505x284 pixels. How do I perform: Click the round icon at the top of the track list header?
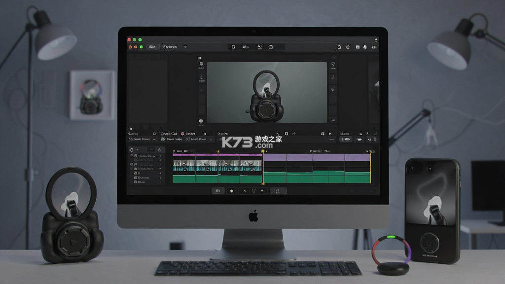pos(132,150)
